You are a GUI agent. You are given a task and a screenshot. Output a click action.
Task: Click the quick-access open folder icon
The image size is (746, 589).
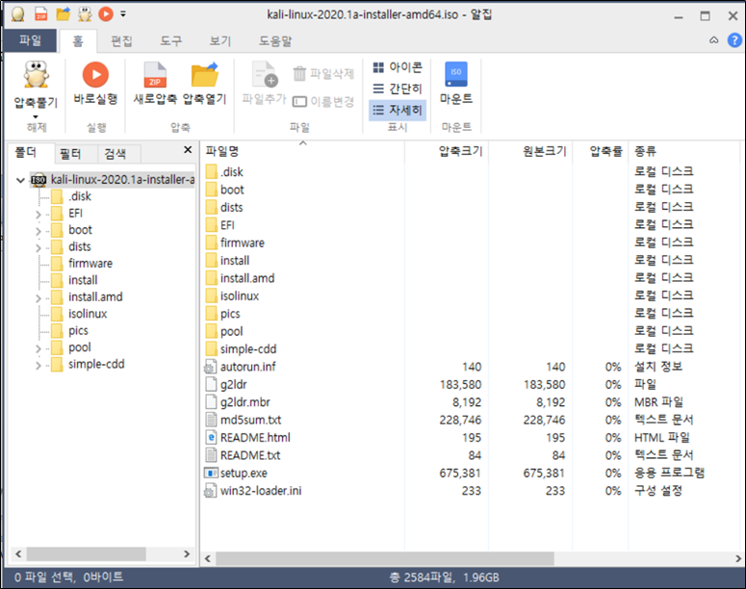click(x=64, y=13)
